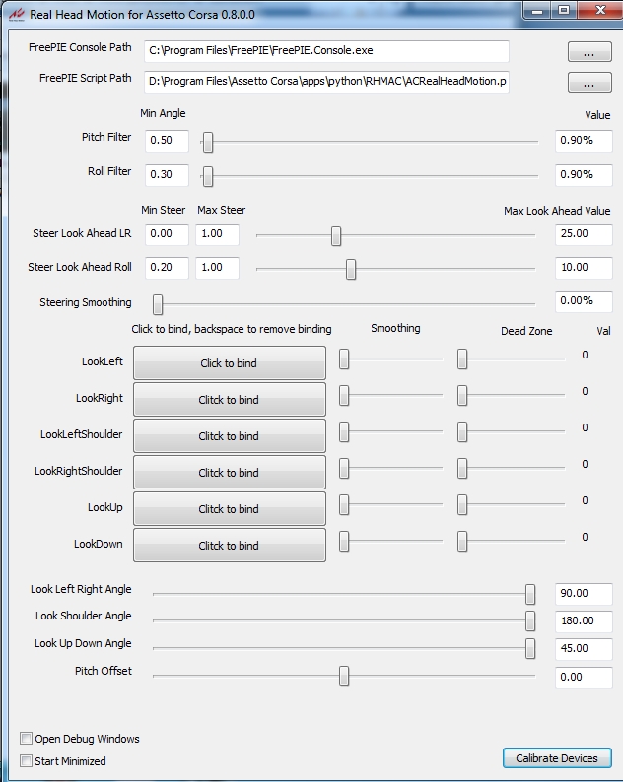Browse for FreePIE Script Path

point(589,83)
